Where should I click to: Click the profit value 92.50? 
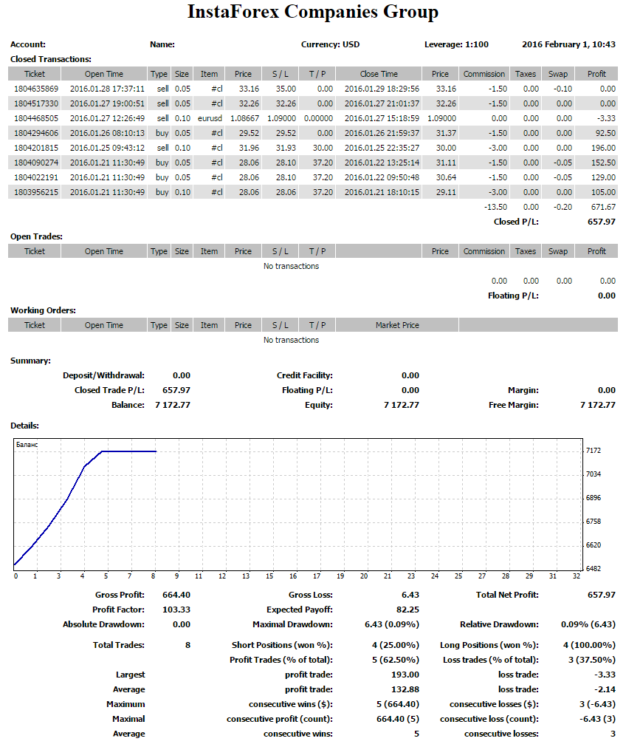click(x=605, y=133)
